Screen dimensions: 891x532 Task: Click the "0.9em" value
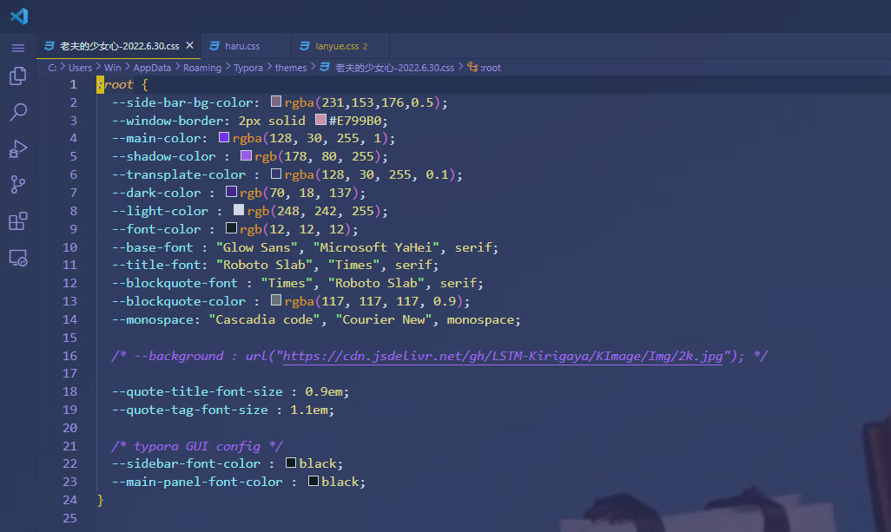tap(323, 391)
